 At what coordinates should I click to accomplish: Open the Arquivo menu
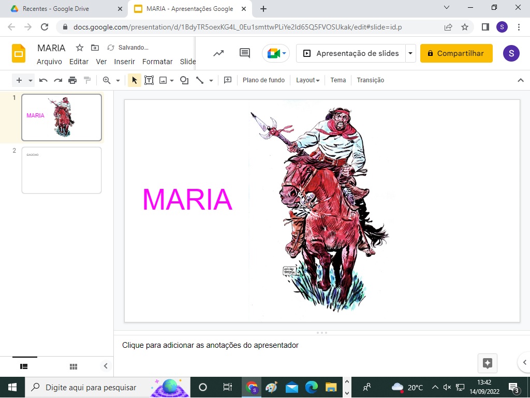[49, 62]
